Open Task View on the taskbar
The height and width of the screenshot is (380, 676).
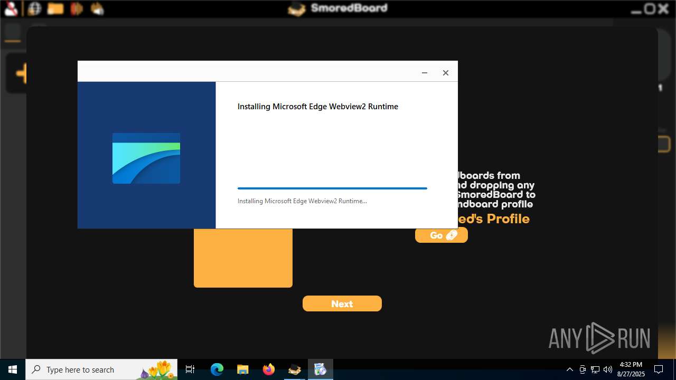[x=190, y=369]
